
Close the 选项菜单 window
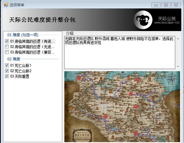click(x=176, y=5)
